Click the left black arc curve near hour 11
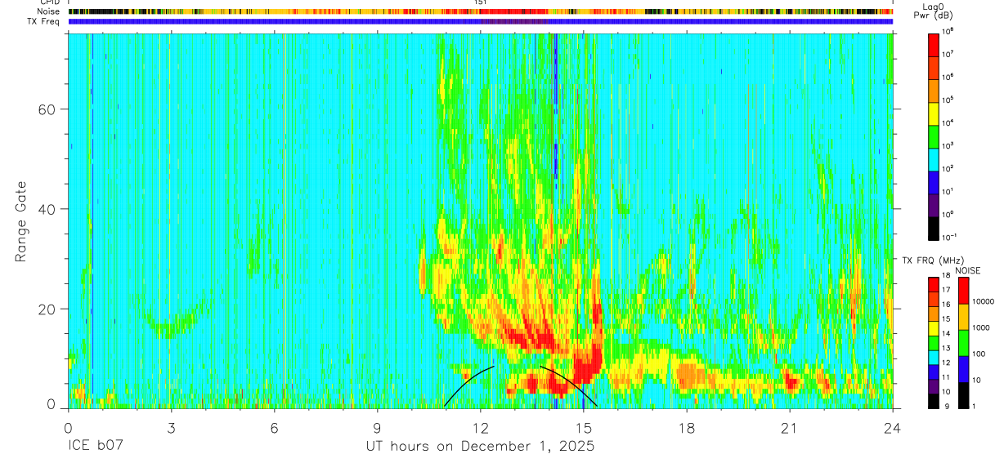1004x463 pixels. tap(468, 385)
